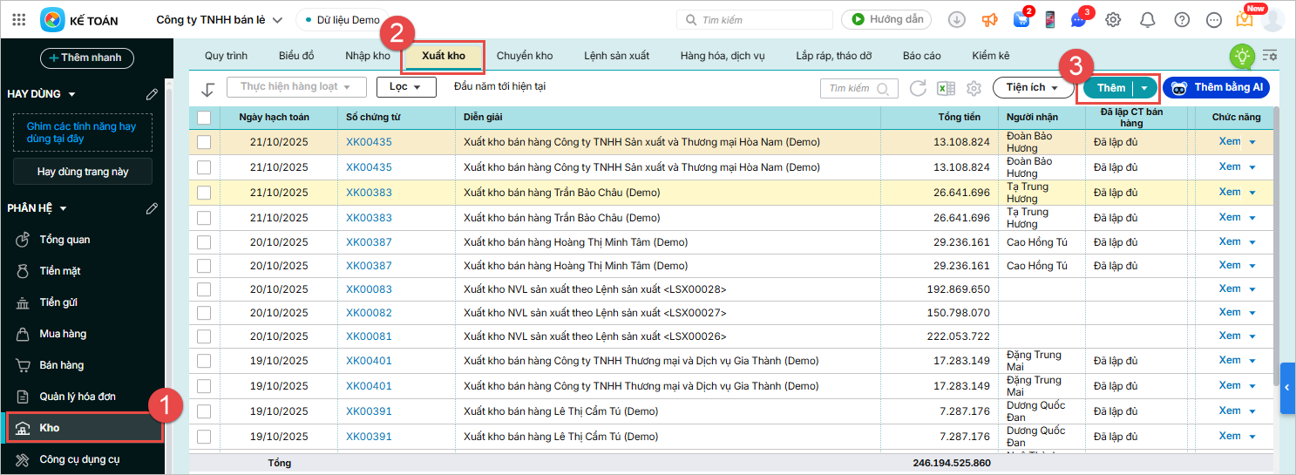Expand the Tiện ích dropdown
Viewport: 1296px width, 475px height.
1032,88
